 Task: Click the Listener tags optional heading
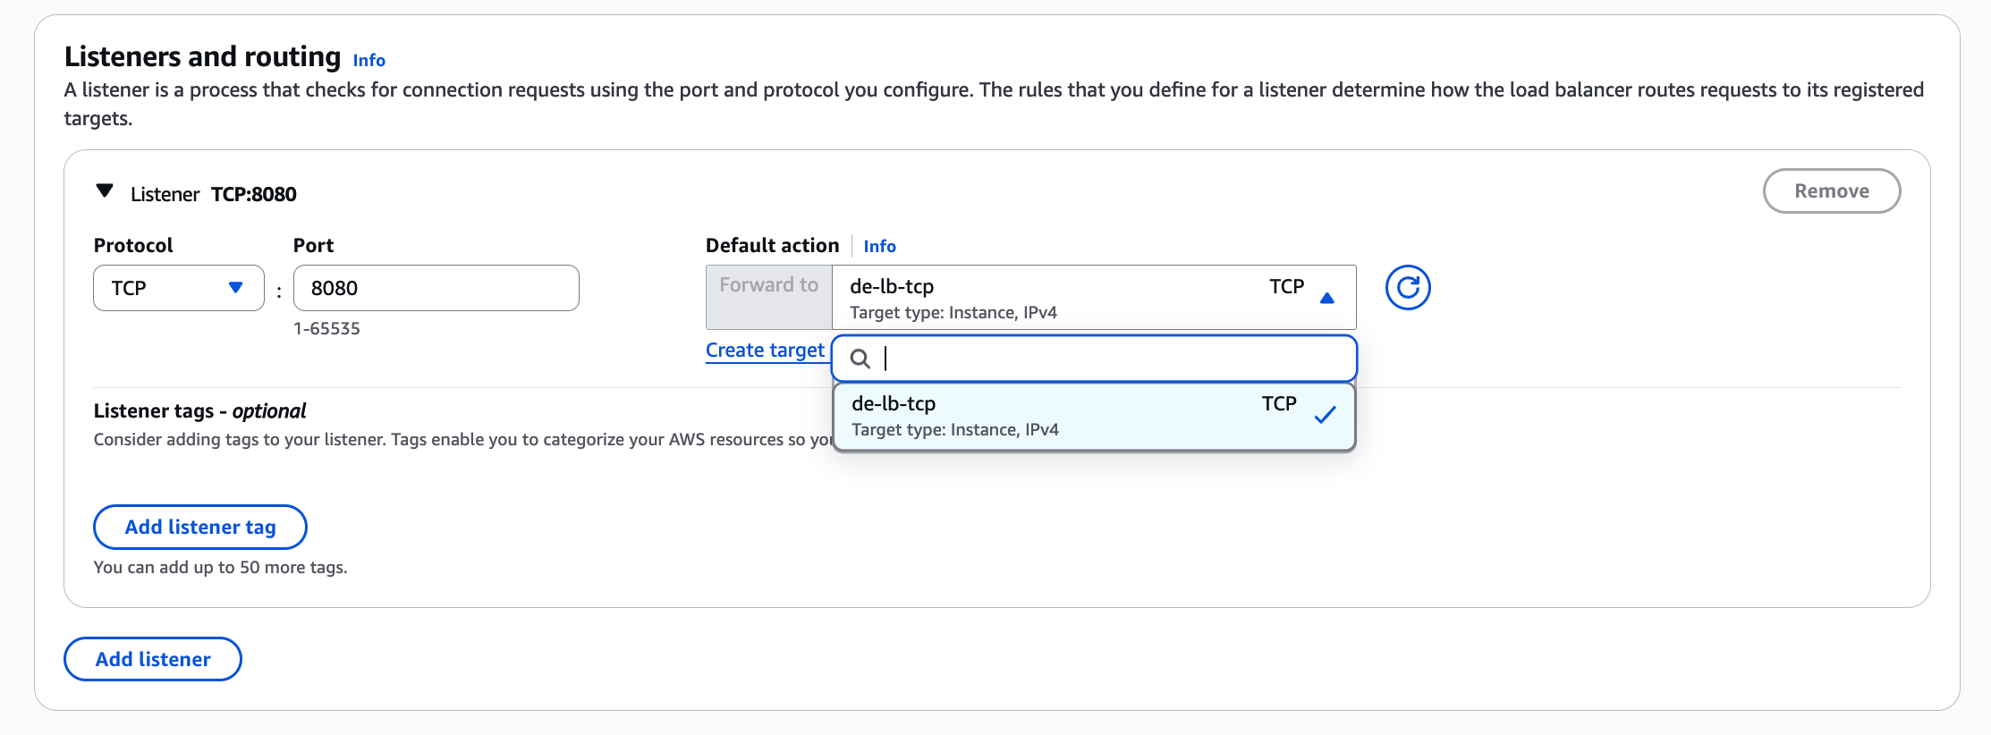tap(199, 411)
